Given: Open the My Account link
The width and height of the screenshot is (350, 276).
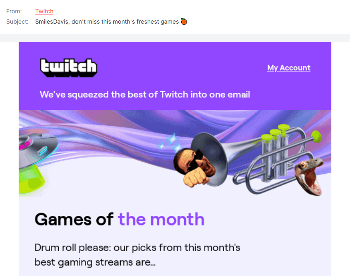Looking at the screenshot, I should pos(288,68).
